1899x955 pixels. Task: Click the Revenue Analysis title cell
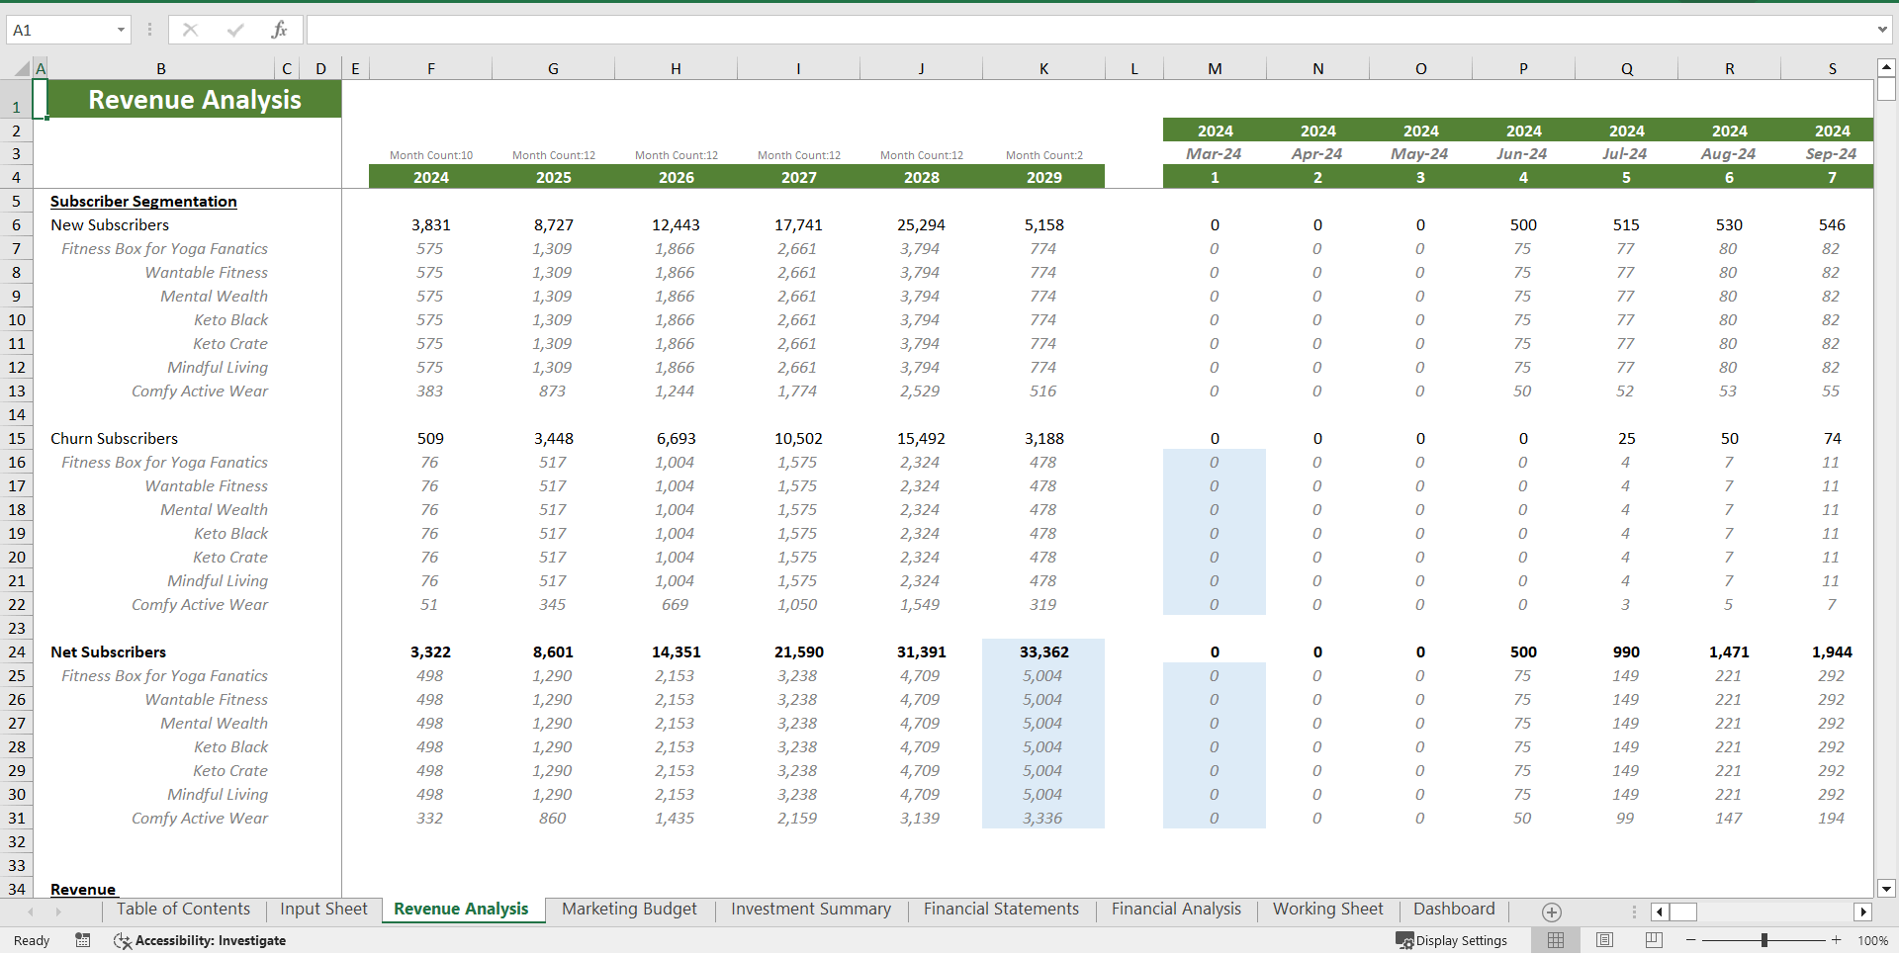click(195, 99)
